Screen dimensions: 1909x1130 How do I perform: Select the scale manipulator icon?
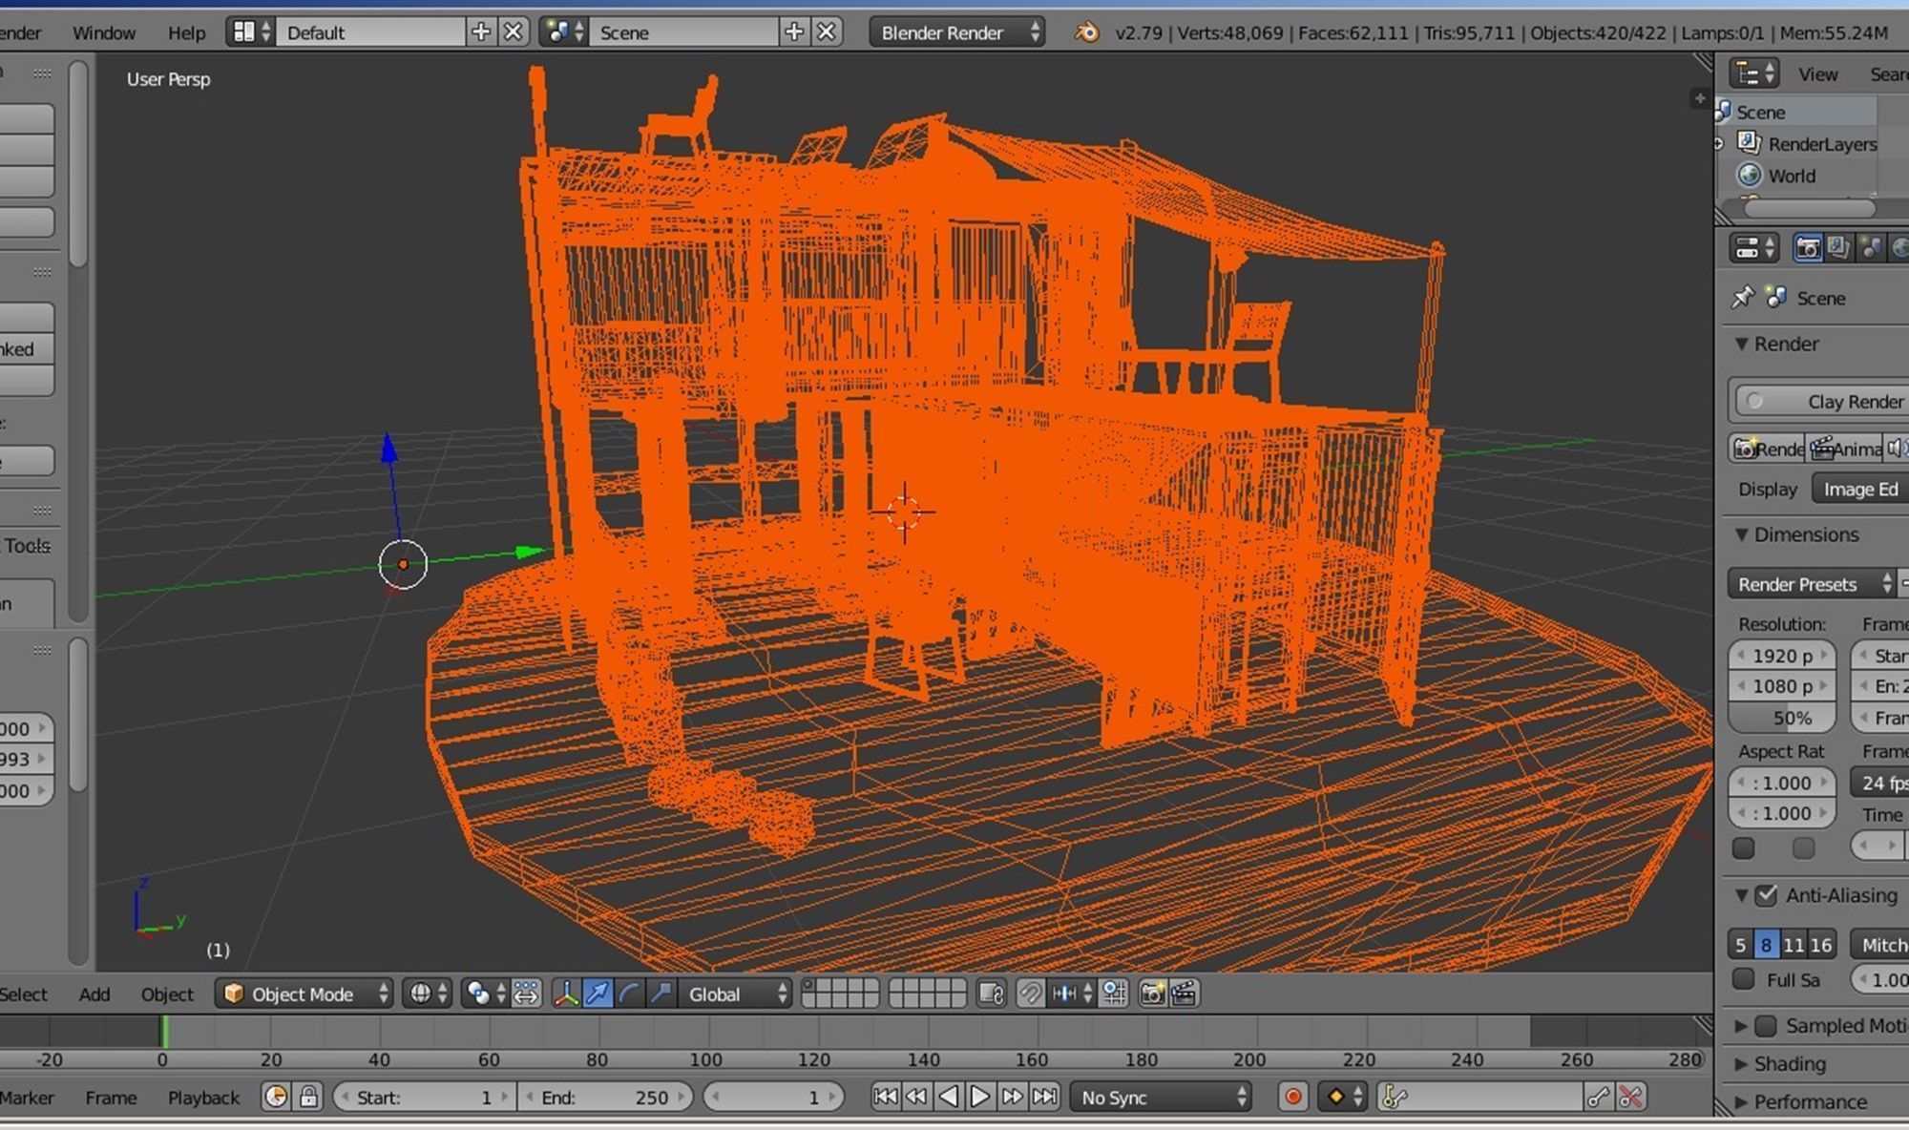(661, 994)
